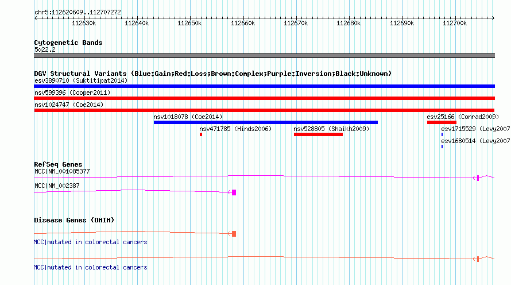Click the 112660k ruler tick label
511x285 pixels.
click(x=243, y=23)
